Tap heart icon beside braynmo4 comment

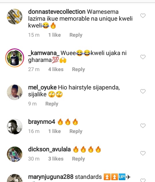pos(143,126)
